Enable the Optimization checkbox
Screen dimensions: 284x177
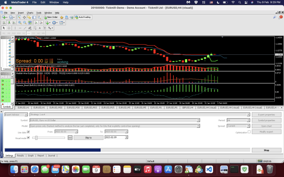(249, 132)
